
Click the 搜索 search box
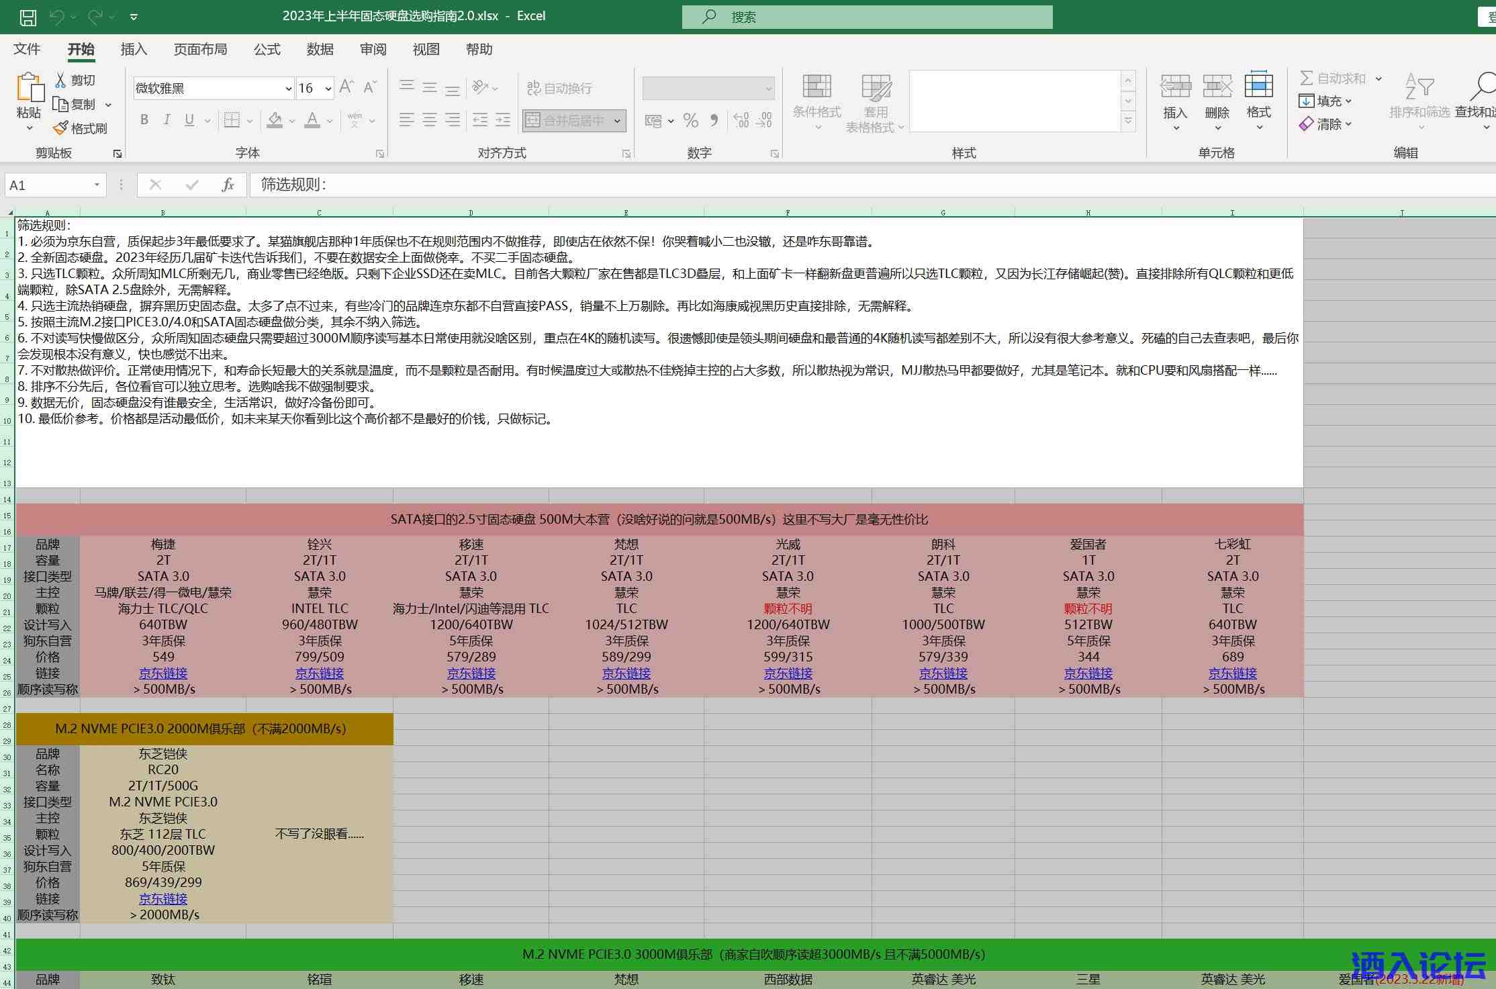click(x=866, y=17)
